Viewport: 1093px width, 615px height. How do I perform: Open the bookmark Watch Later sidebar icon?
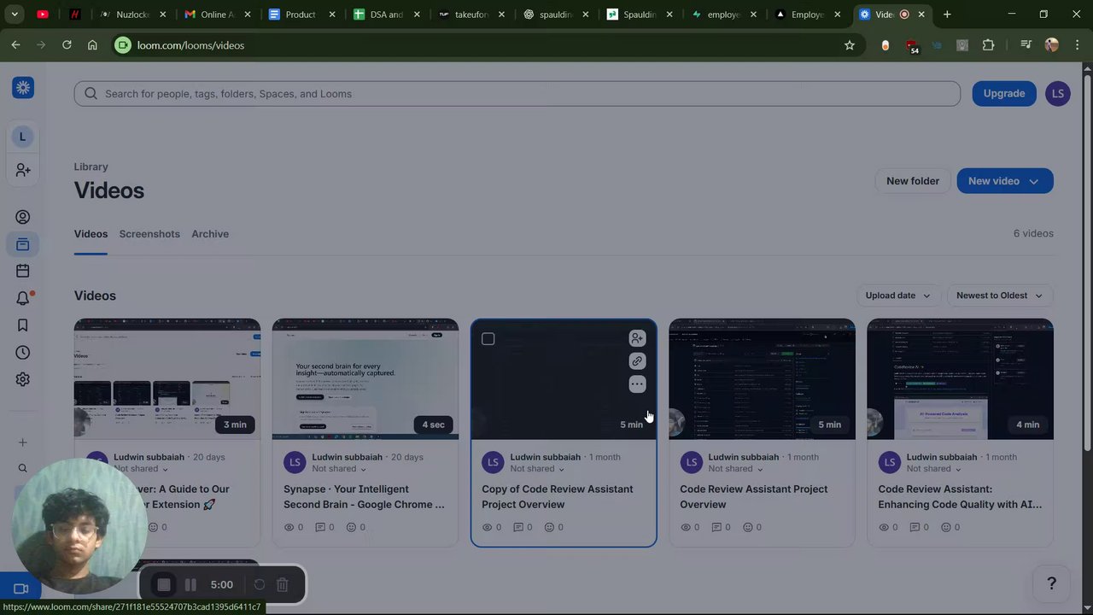point(23,325)
